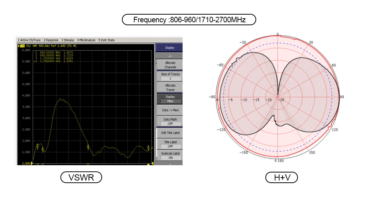Click the 6.000 Y-axis label
This screenshot has width=366, height=201.
tap(26, 50)
